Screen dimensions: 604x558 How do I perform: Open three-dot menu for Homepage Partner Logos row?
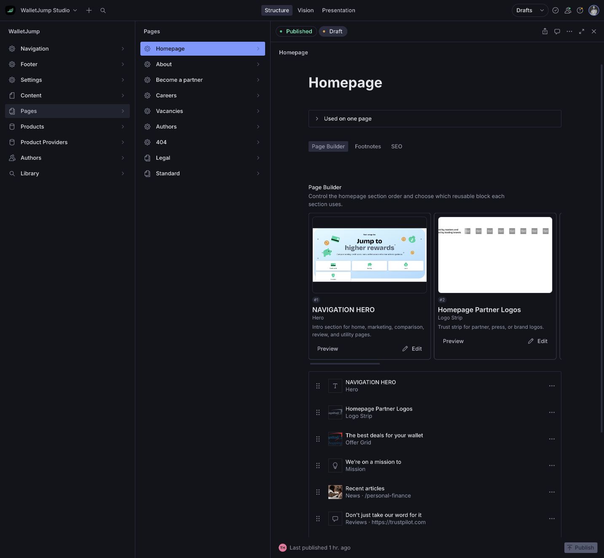tap(552, 412)
